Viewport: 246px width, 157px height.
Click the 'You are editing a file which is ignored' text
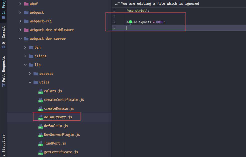tap(160, 3)
